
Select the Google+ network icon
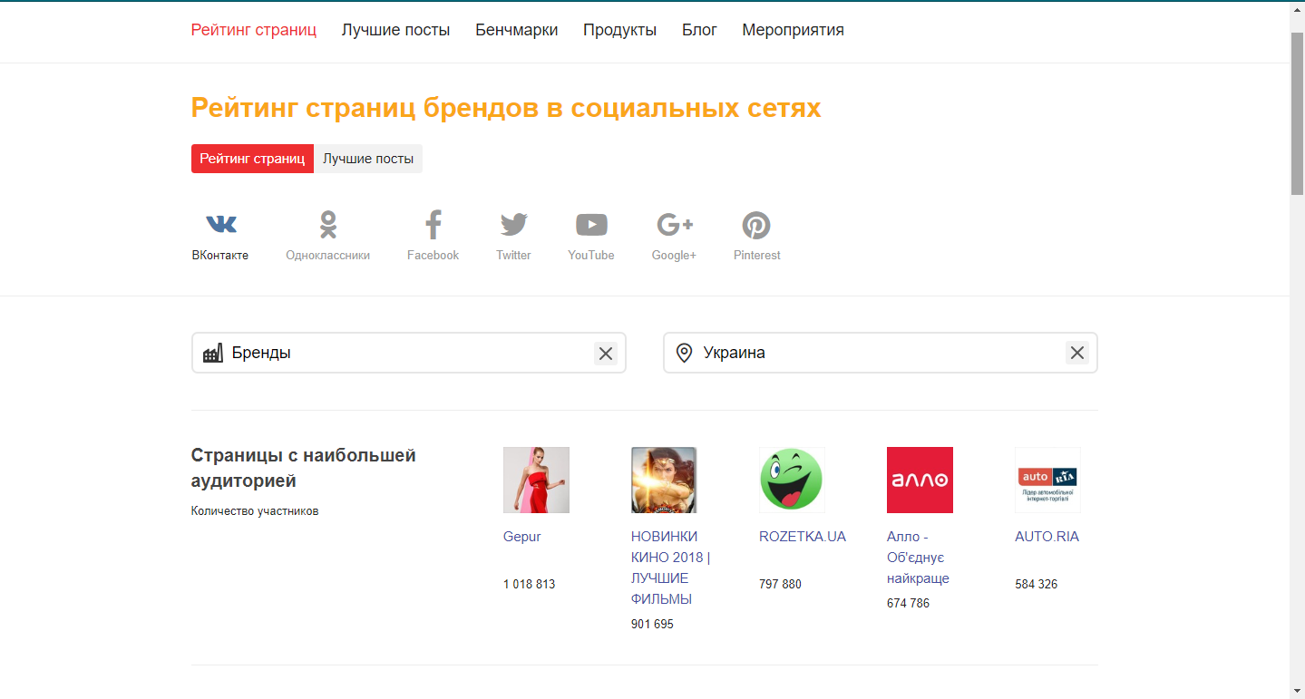point(674,225)
